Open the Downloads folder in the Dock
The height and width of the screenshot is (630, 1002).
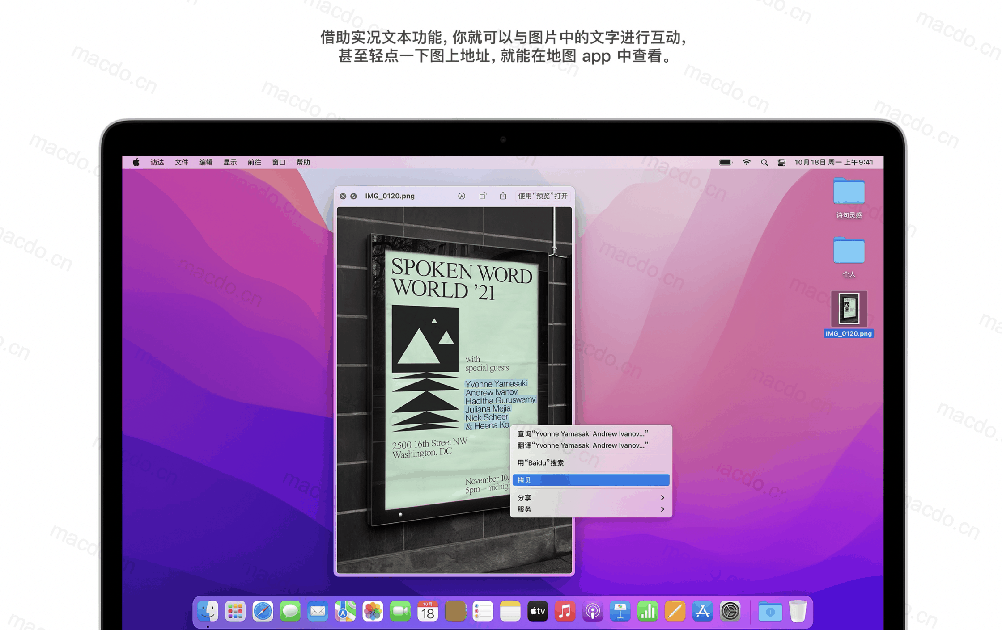coord(770,611)
